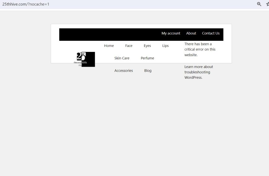Open the Skin Care menu item
The width and height of the screenshot is (269, 176).
point(122,58)
